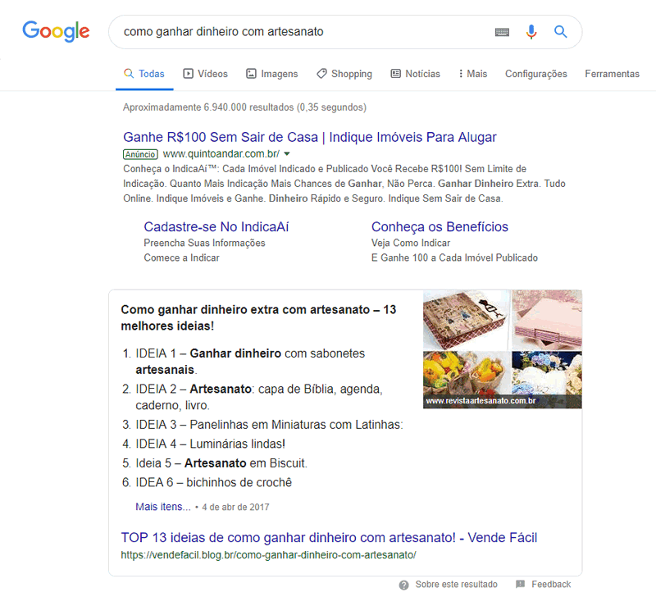
Task: Open the Configurações menu
Action: pyautogui.click(x=536, y=74)
